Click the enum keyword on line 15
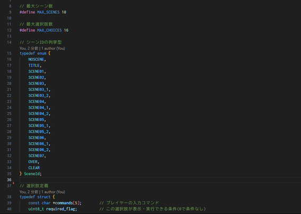This screenshot has height=214, width=301. coord(42,53)
